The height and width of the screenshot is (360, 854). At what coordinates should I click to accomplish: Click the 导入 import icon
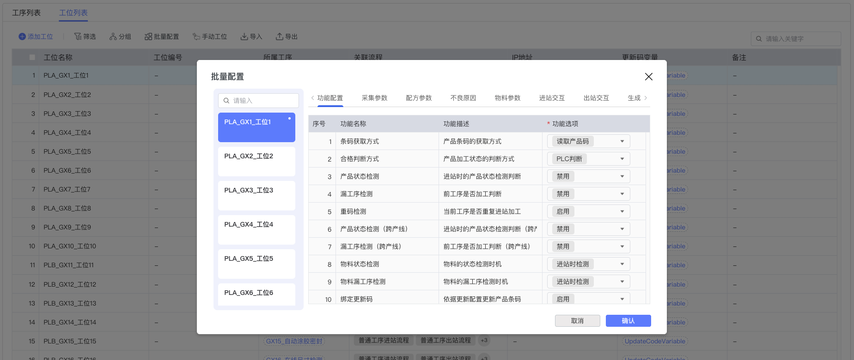[244, 36]
